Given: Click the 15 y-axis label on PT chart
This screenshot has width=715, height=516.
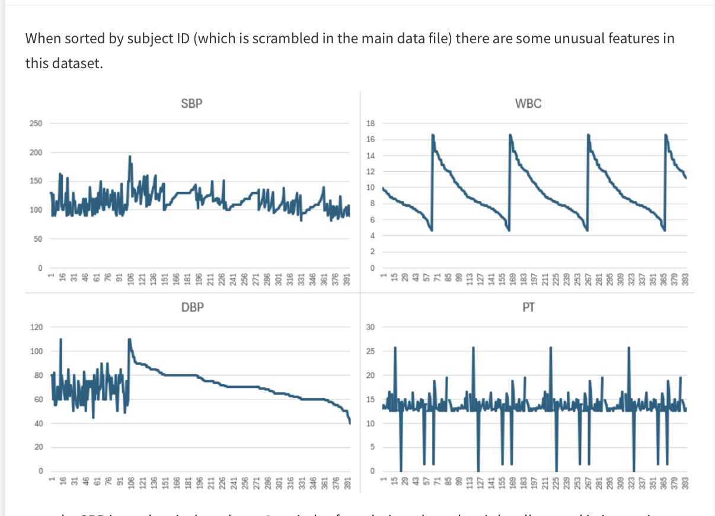Looking at the screenshot, I should pos(371,399).
